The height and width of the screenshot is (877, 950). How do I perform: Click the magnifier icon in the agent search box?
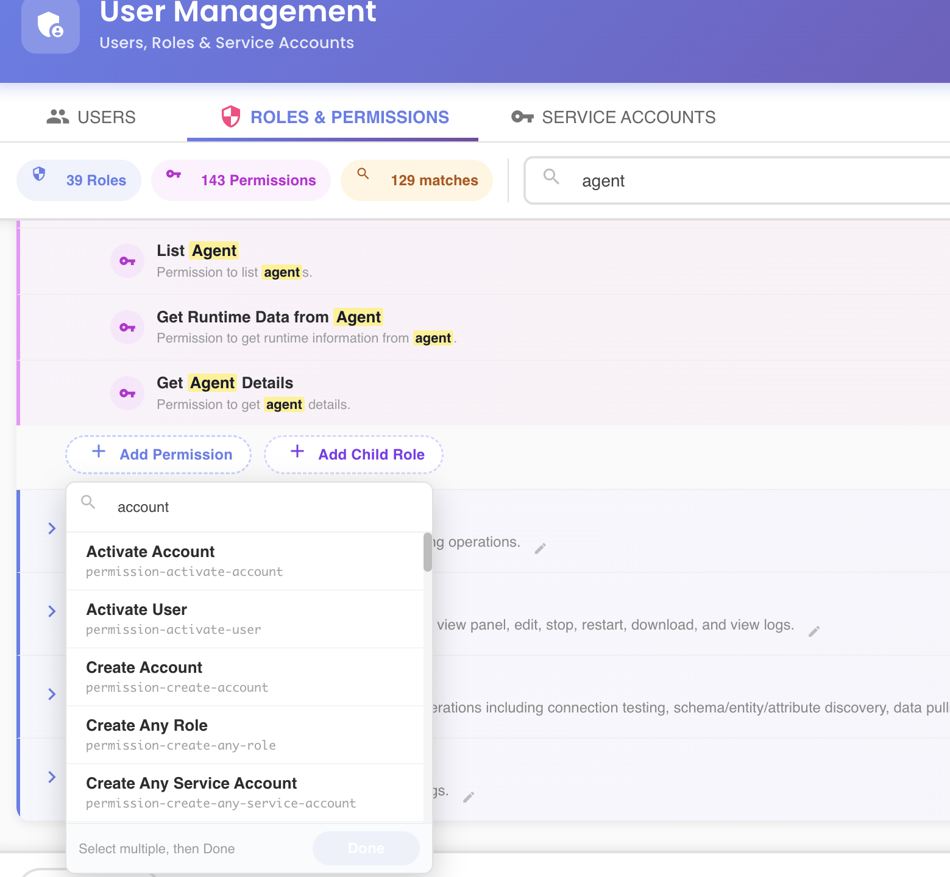pos(551,177)
